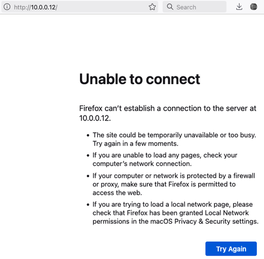
Task: Click the 'trying to load a local network page' bullet
Action: [x=175, y=213]
